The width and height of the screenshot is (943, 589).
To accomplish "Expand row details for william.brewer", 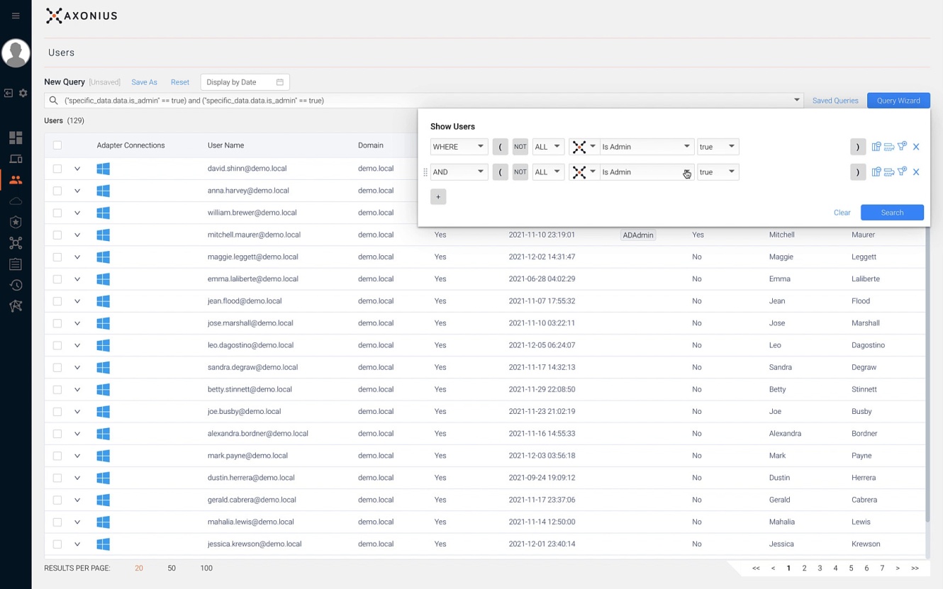I will [77, 213].
